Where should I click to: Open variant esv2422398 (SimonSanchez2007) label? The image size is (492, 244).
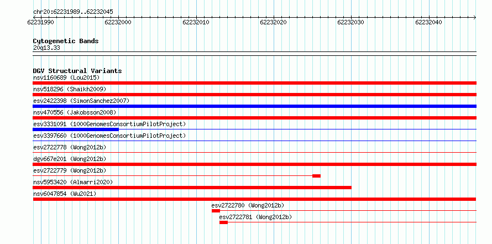tap(81, 101)
